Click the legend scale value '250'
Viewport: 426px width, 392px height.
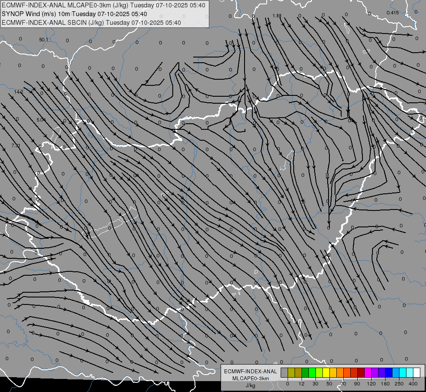point(399,384)
